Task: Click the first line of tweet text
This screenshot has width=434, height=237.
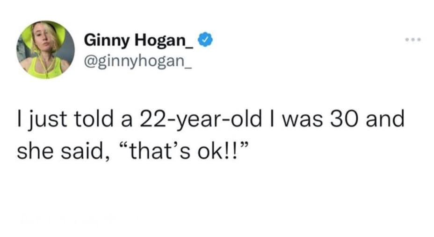Action: click(210, 120)
